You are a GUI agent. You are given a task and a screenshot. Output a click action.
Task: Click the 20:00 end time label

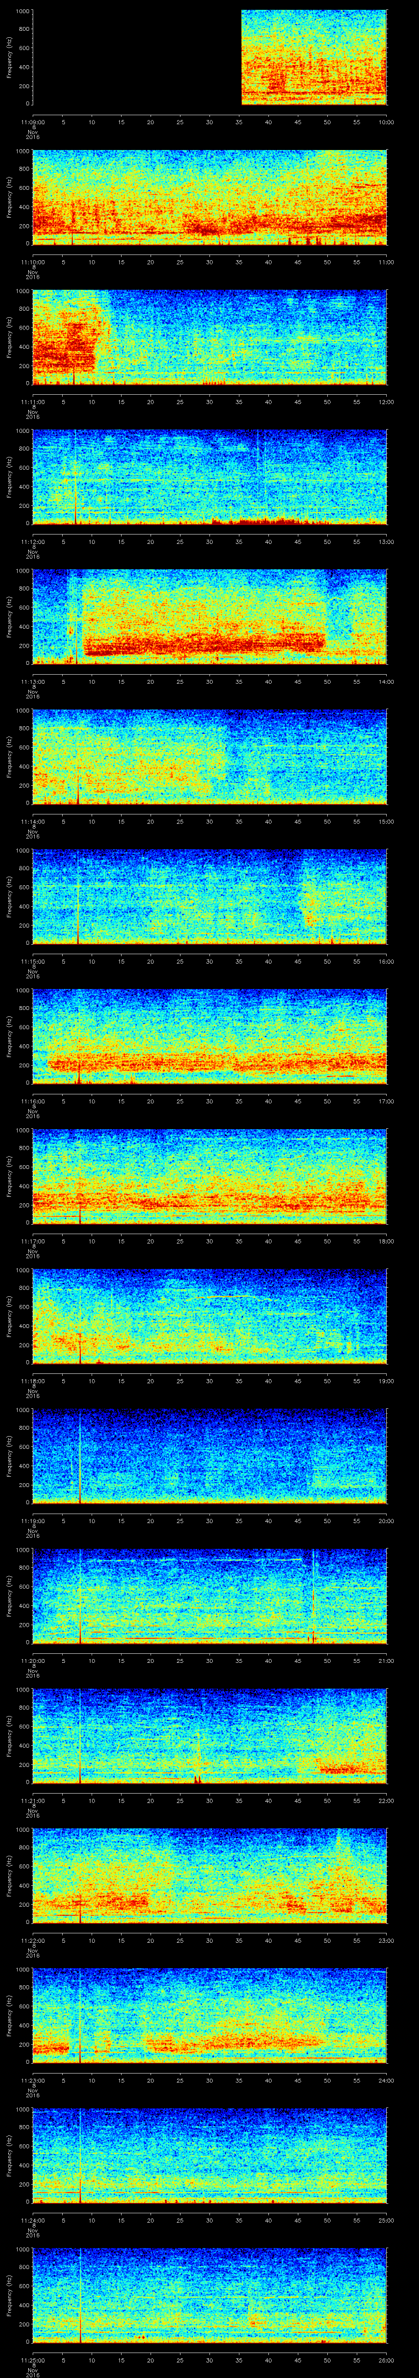click(x=386, y=1521)
